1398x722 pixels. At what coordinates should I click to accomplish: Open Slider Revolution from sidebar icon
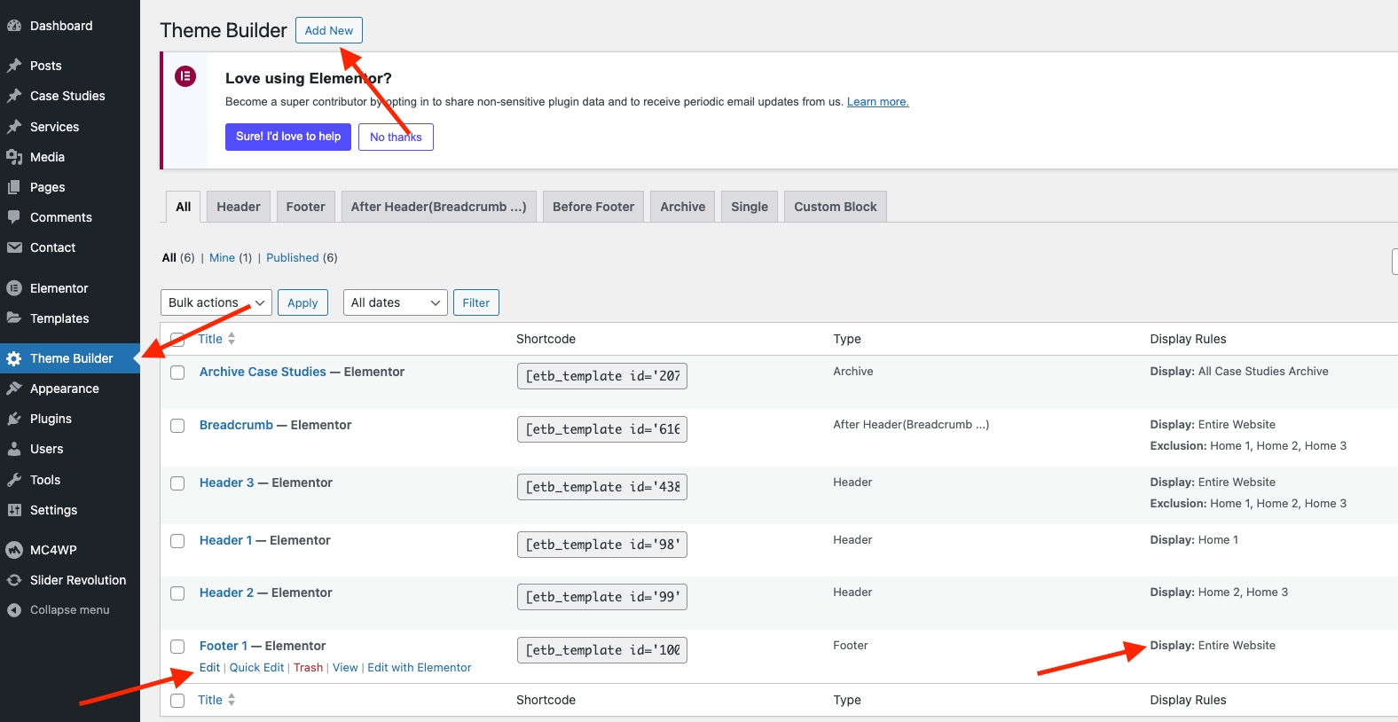14,580
